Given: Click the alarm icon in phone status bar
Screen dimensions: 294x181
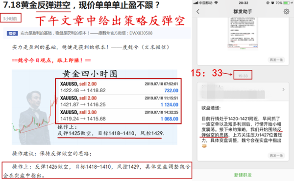Looking at the screenshot, I should click(x=272, y=3).
